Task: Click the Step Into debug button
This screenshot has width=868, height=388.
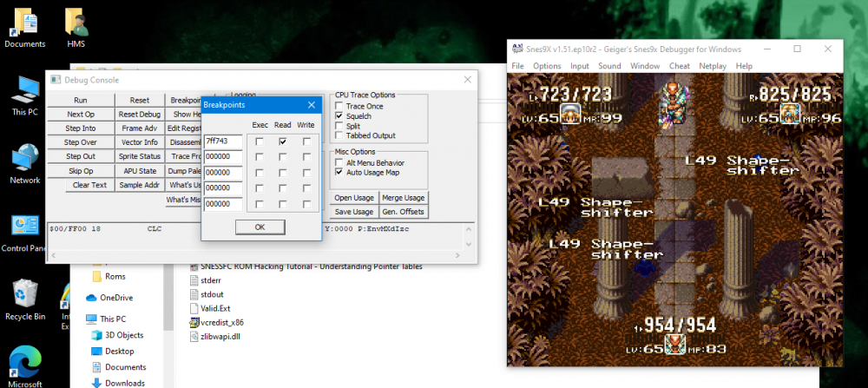Action: [80, 128]
